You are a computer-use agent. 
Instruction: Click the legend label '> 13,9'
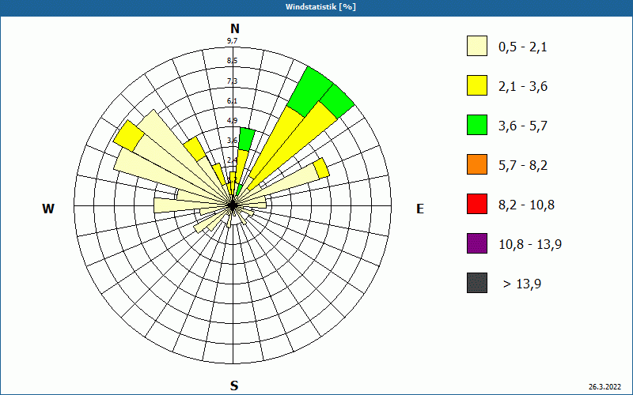522,284
